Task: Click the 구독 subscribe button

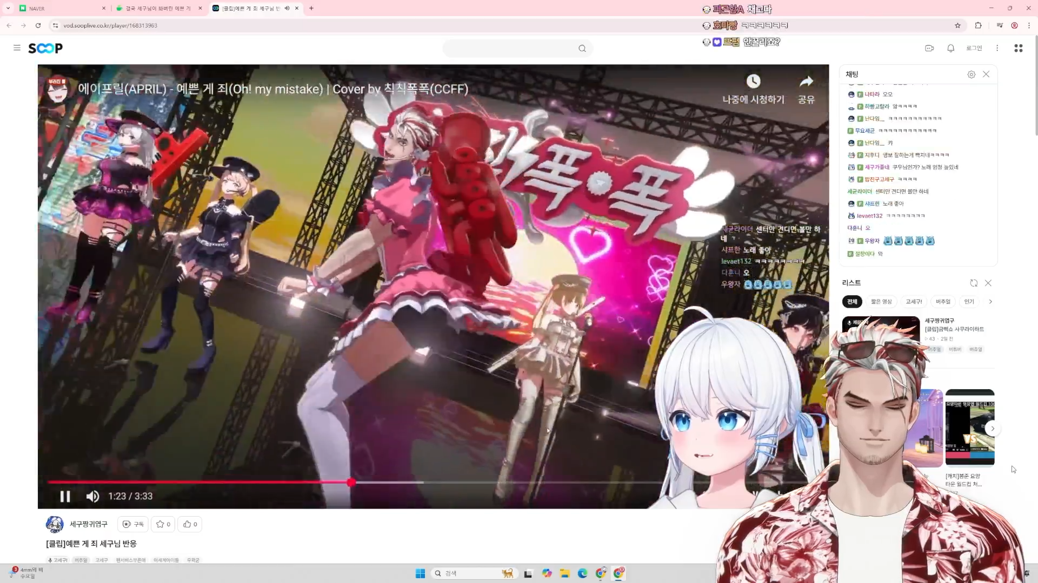Action: click(134, 524)
